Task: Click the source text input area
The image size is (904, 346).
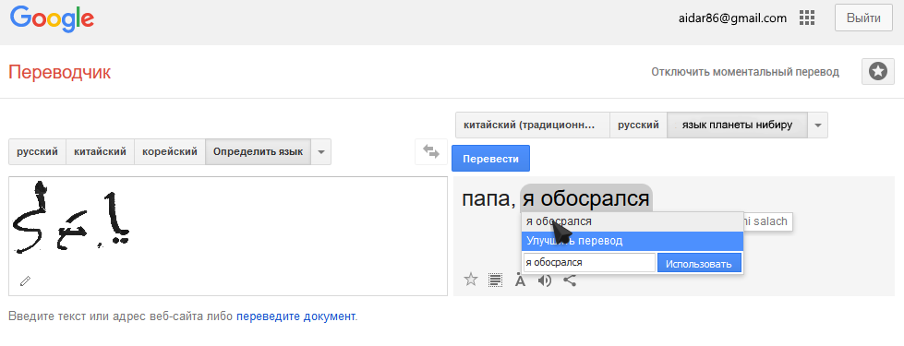Action: pyautogui.click(x=228, y=236)
